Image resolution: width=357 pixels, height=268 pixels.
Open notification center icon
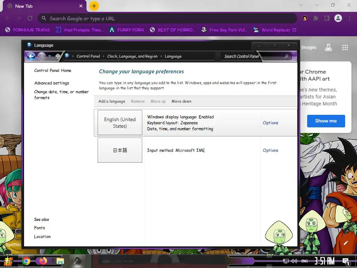pyautogui.click(x=346, y=261)
